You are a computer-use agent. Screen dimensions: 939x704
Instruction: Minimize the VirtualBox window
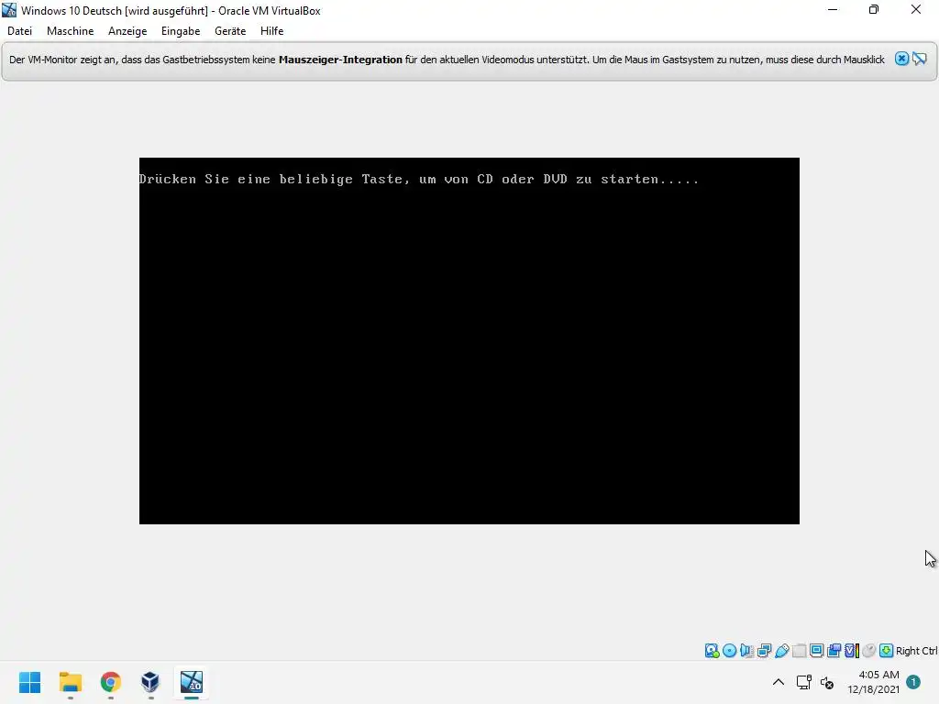tap(833, 10)
